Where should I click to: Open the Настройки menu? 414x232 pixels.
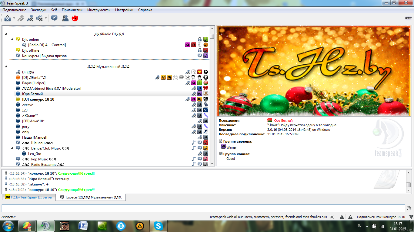pyautogui.click(x=124, y=10)
